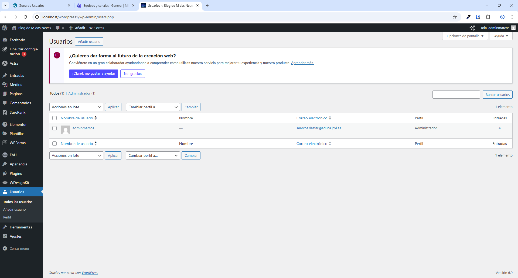Click the WordPress logo in admin bar

(5, 28)
